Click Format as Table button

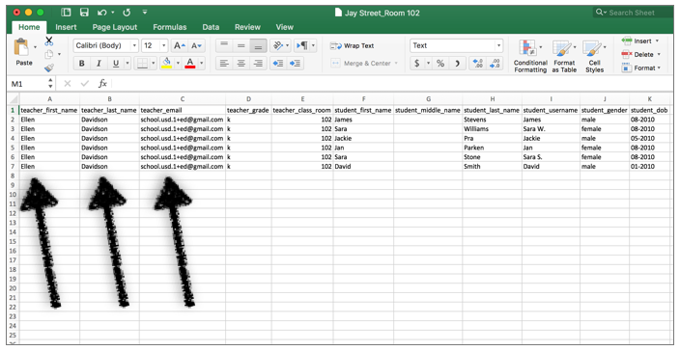(x=564, y=56)
